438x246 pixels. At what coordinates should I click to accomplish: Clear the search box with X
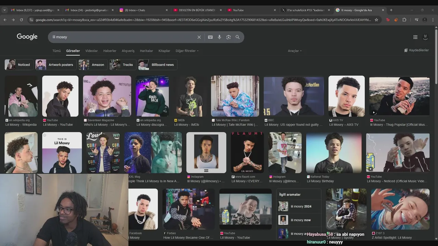coord(199,37)
